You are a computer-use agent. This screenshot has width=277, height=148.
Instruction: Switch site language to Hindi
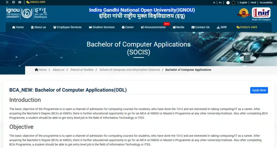click(x=253, y=2)
